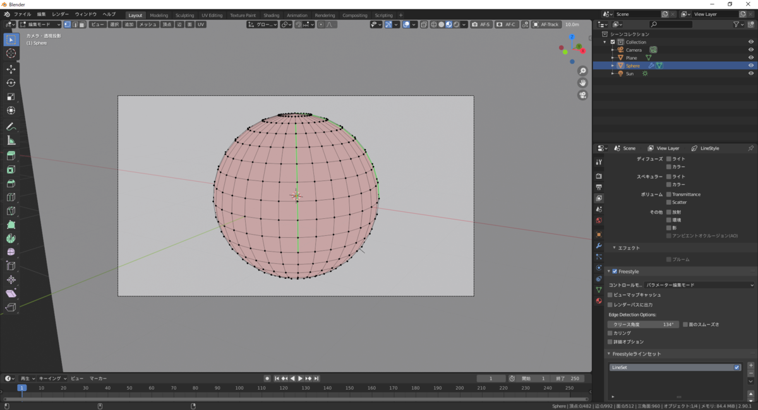The width and height of the screenshot is (758, 410).
Task: Open the Object Data properties green triangle tab
Action: [x=599, y=290]
